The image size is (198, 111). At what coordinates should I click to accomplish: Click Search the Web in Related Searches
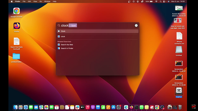point(67,45)
